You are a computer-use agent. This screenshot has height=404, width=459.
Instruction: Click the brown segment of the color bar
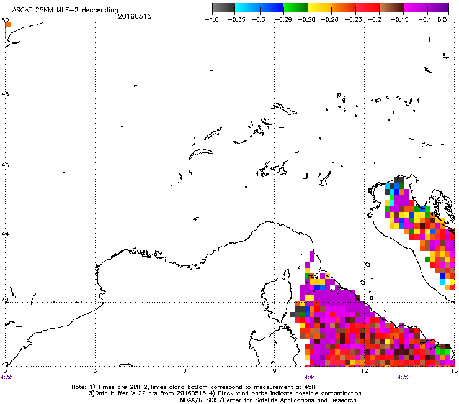[x=392, y=8]
